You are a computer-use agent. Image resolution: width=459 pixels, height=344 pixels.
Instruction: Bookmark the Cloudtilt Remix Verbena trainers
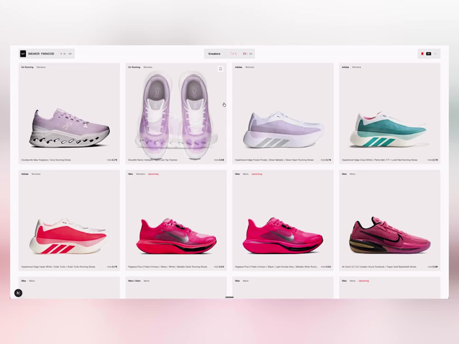coord(220,69)
